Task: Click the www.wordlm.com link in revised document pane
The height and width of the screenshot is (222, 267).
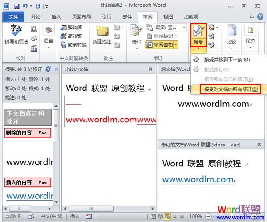Action: pyautogui.click(x=198, y=180)
